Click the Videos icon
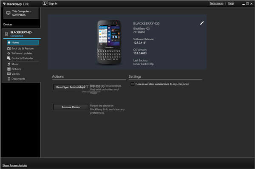The width and height of the screenshot is (255, 169). coord(9,74)
